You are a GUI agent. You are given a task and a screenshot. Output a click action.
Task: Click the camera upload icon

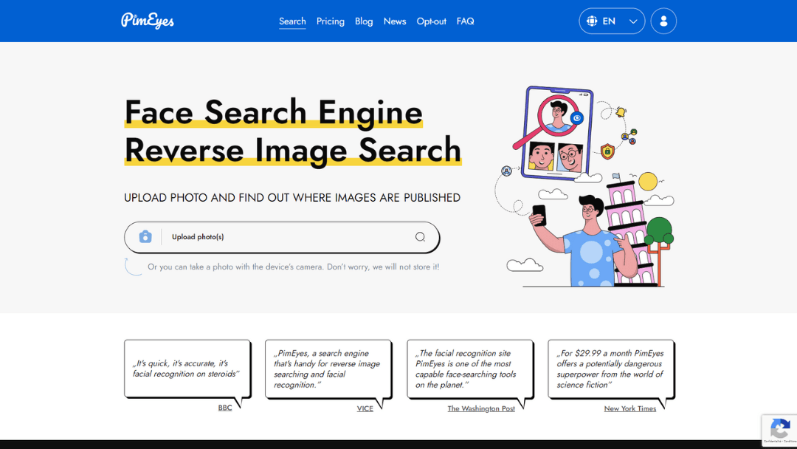point(145,237)
